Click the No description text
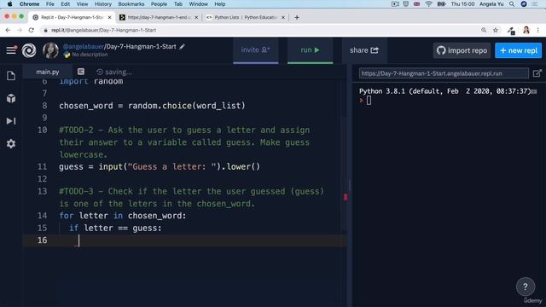This screenshot has height=307, width=546. [90, 55]
